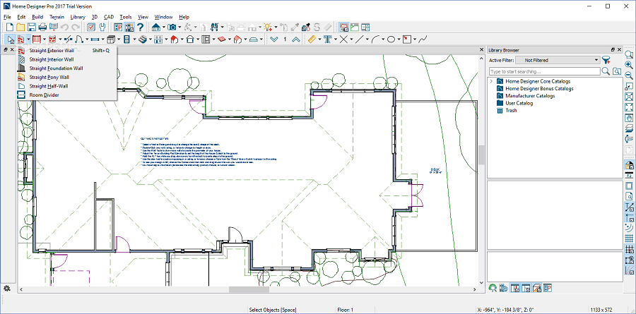Open the Build menu
Viewport: 636px width, 314px height.
coord(37,17)
